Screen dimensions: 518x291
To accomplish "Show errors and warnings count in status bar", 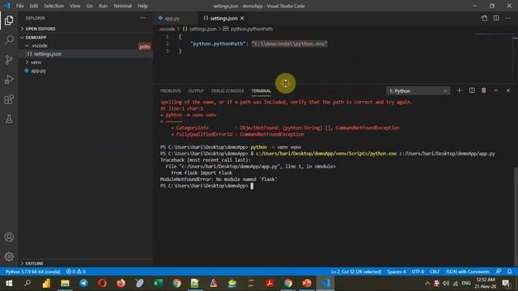I will tap(75, 272).
